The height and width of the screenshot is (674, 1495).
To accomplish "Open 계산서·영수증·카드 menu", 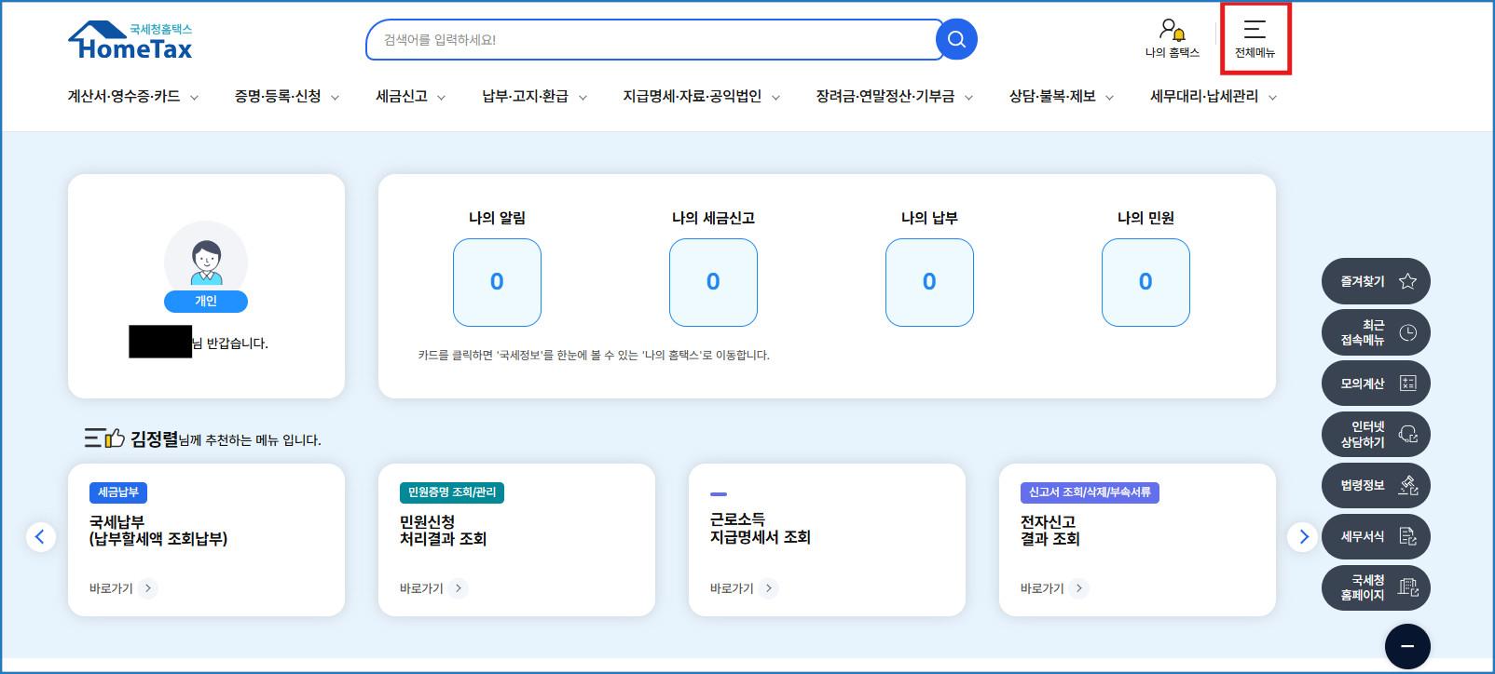I will [x=124, y=96].
